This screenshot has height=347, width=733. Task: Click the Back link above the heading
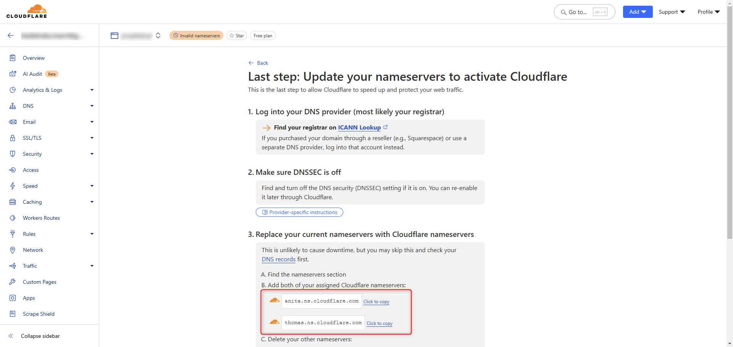pos(258,63)
